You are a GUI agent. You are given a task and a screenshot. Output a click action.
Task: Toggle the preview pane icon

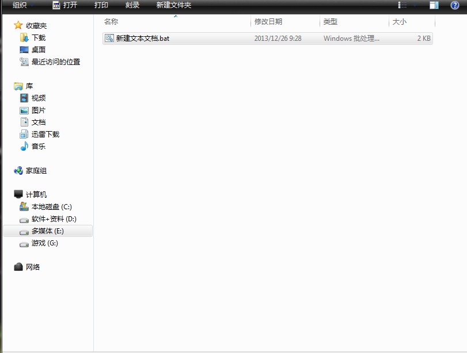(434, 5)
